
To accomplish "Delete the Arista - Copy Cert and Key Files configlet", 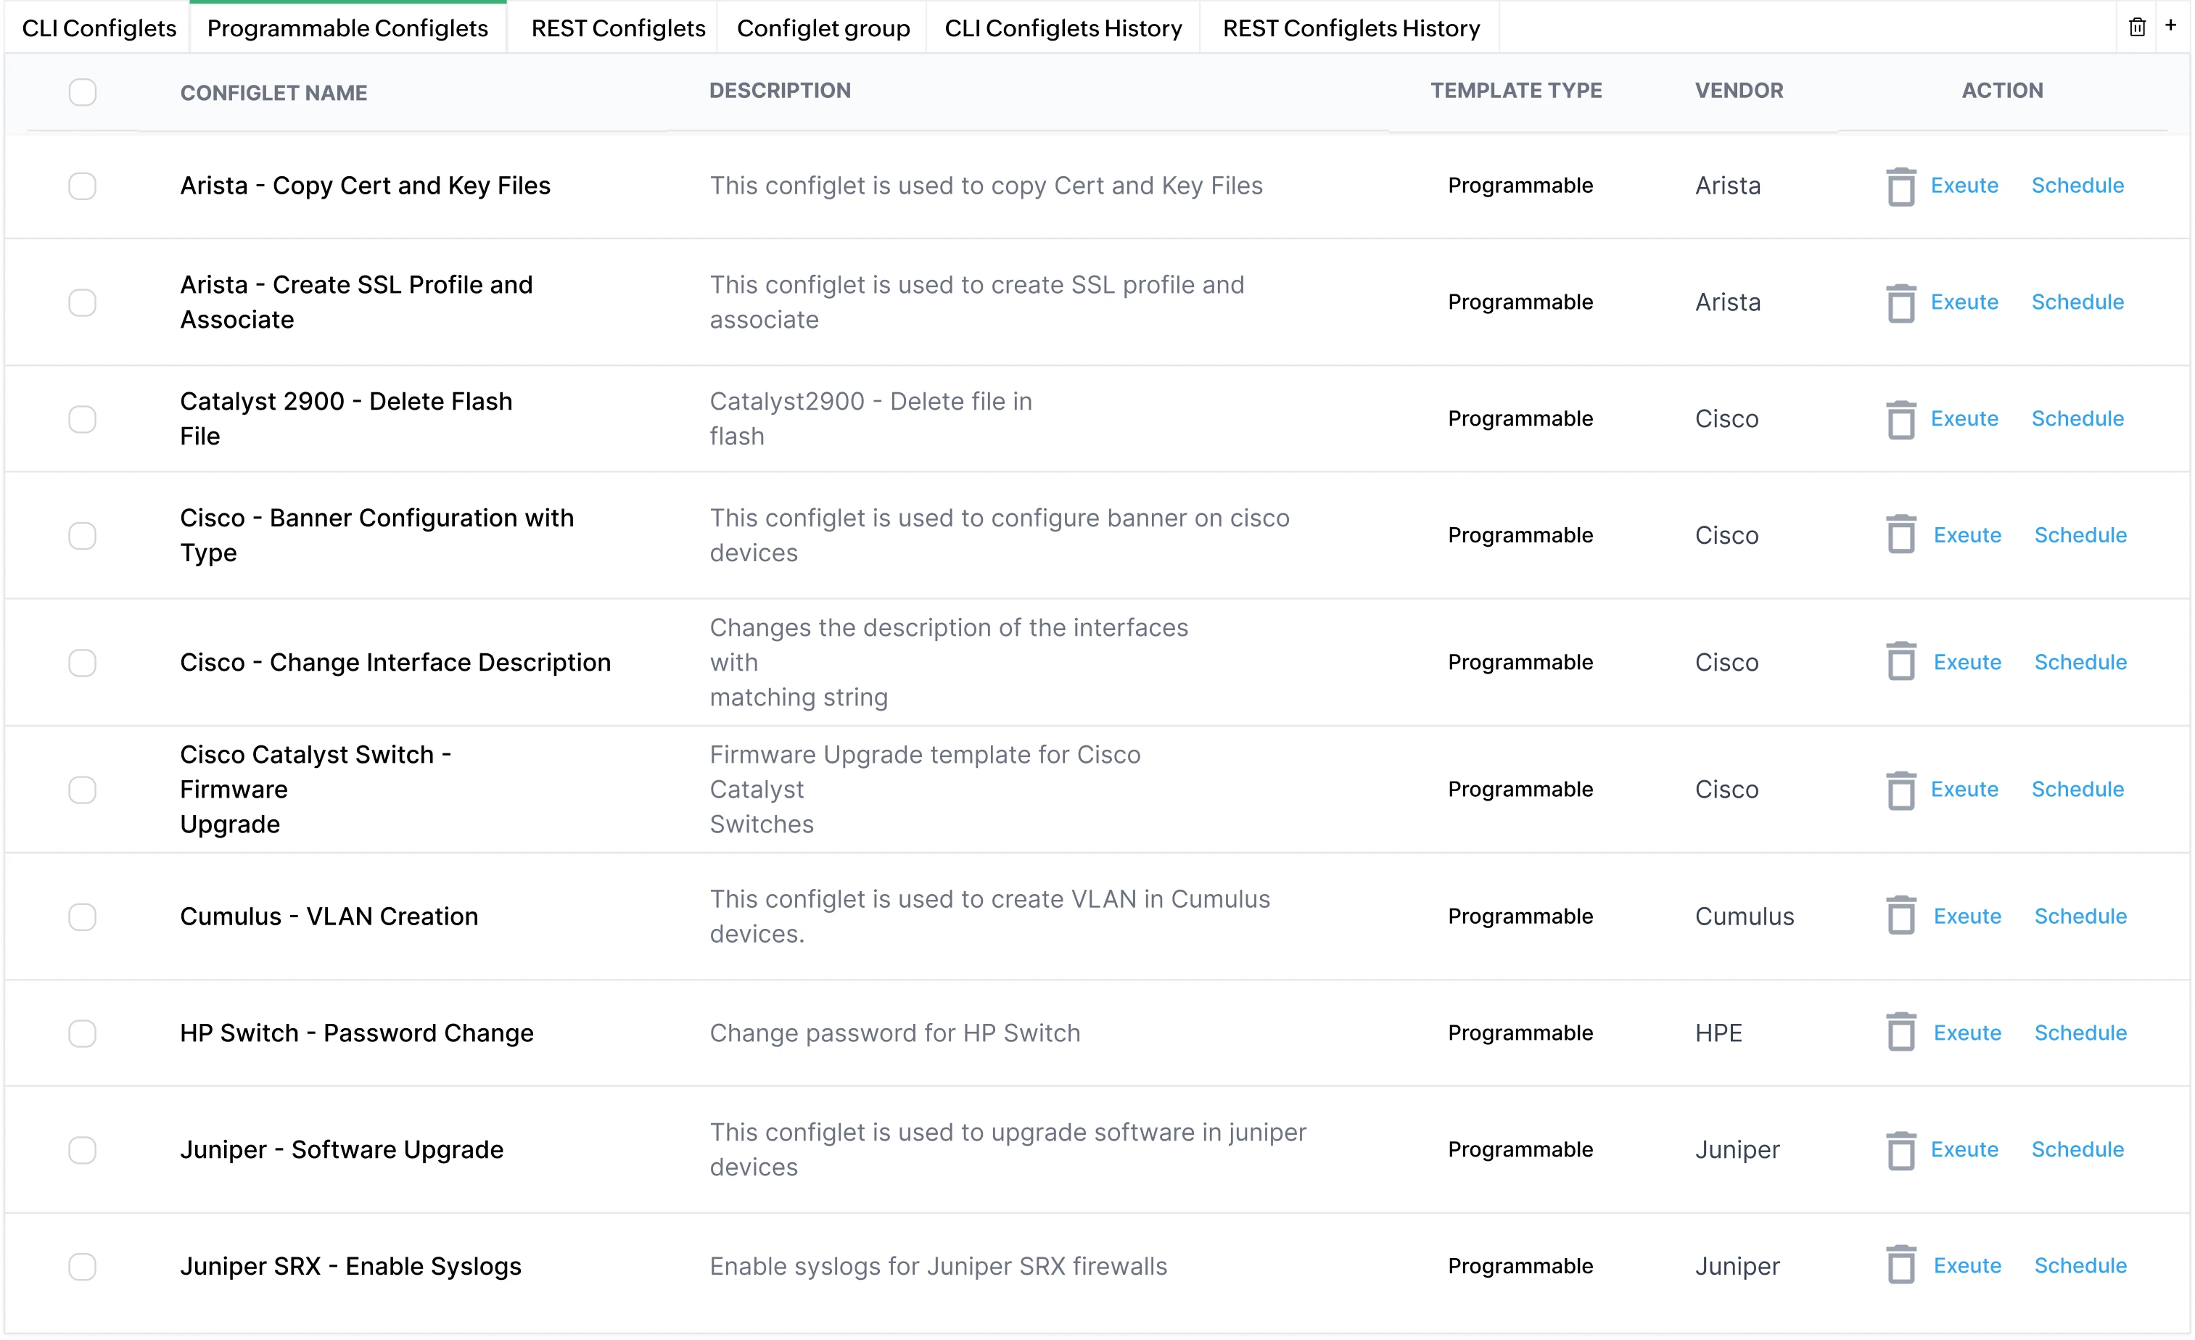I will (1902, 186).
